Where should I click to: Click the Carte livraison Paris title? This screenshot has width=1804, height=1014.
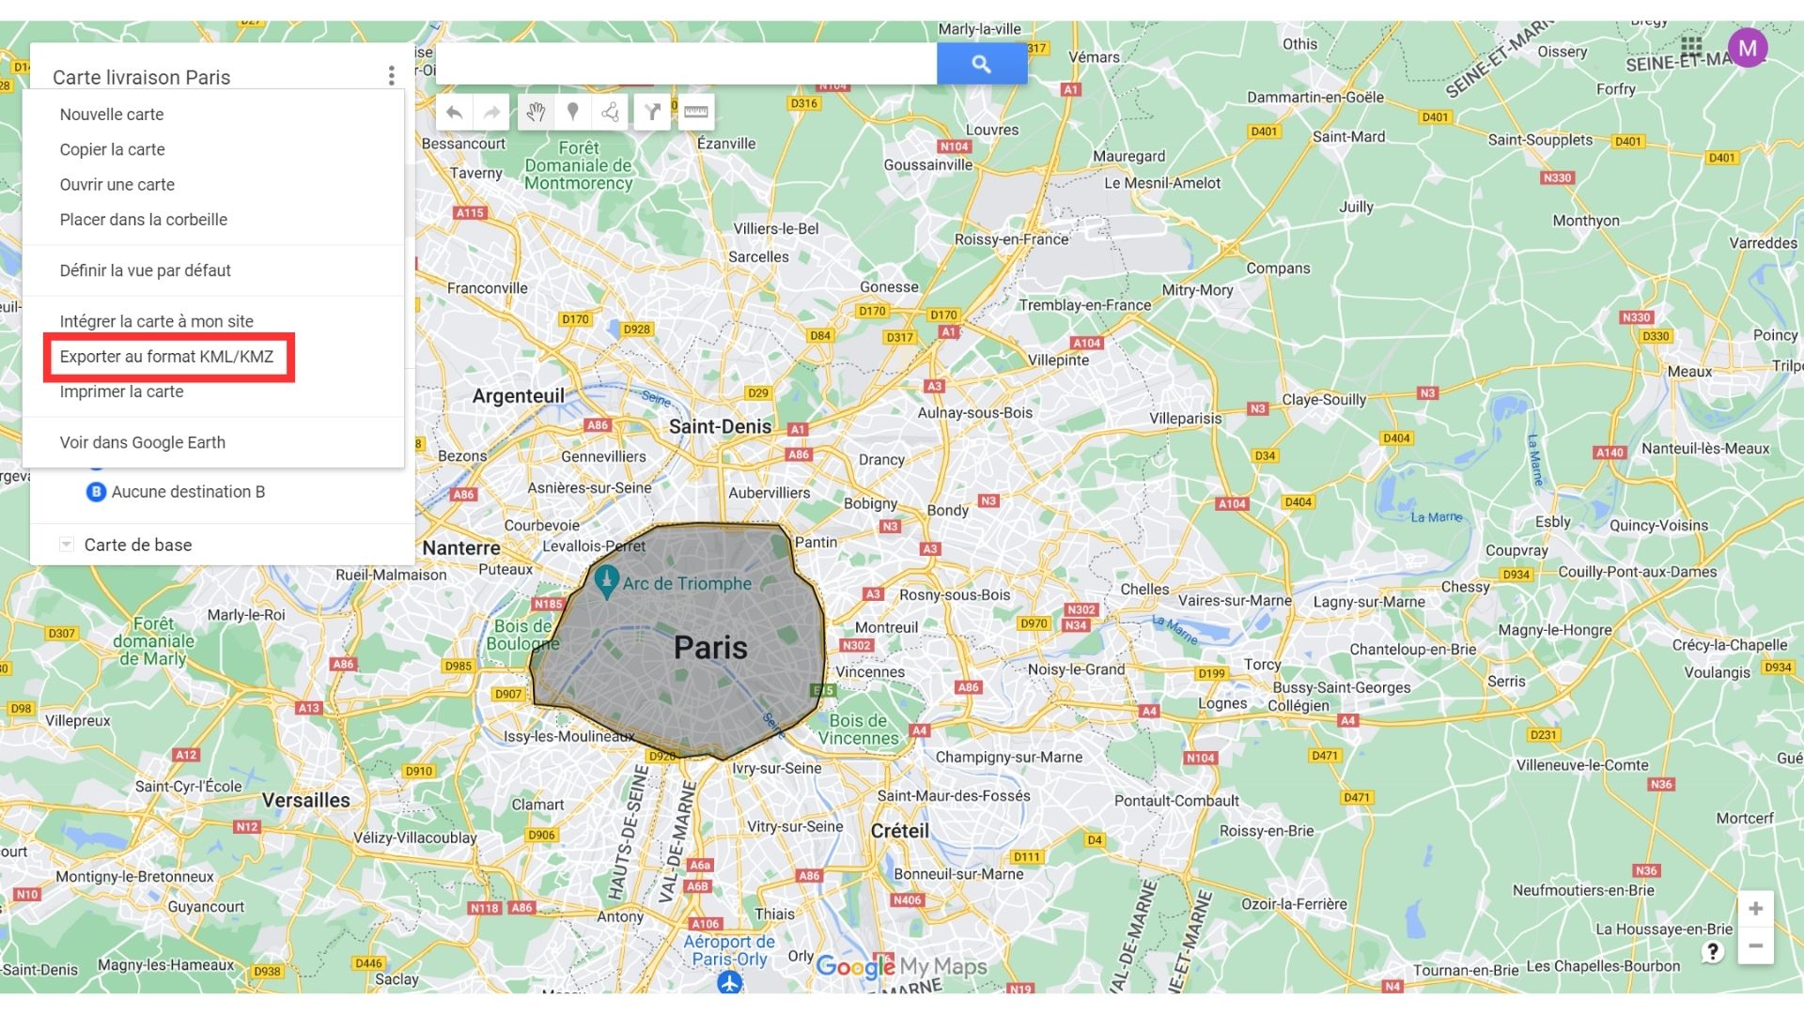click(x=142, y=77)
